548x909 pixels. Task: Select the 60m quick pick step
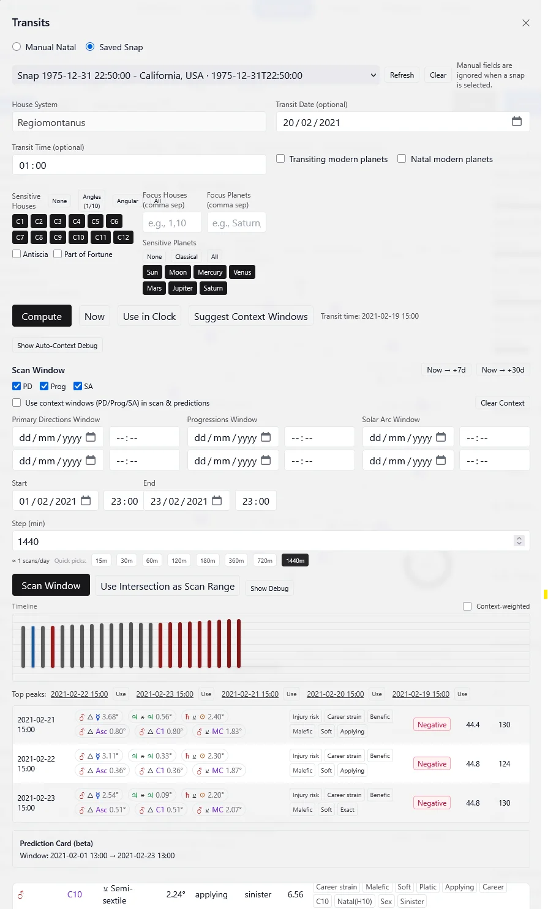click(x=152, y=560)
